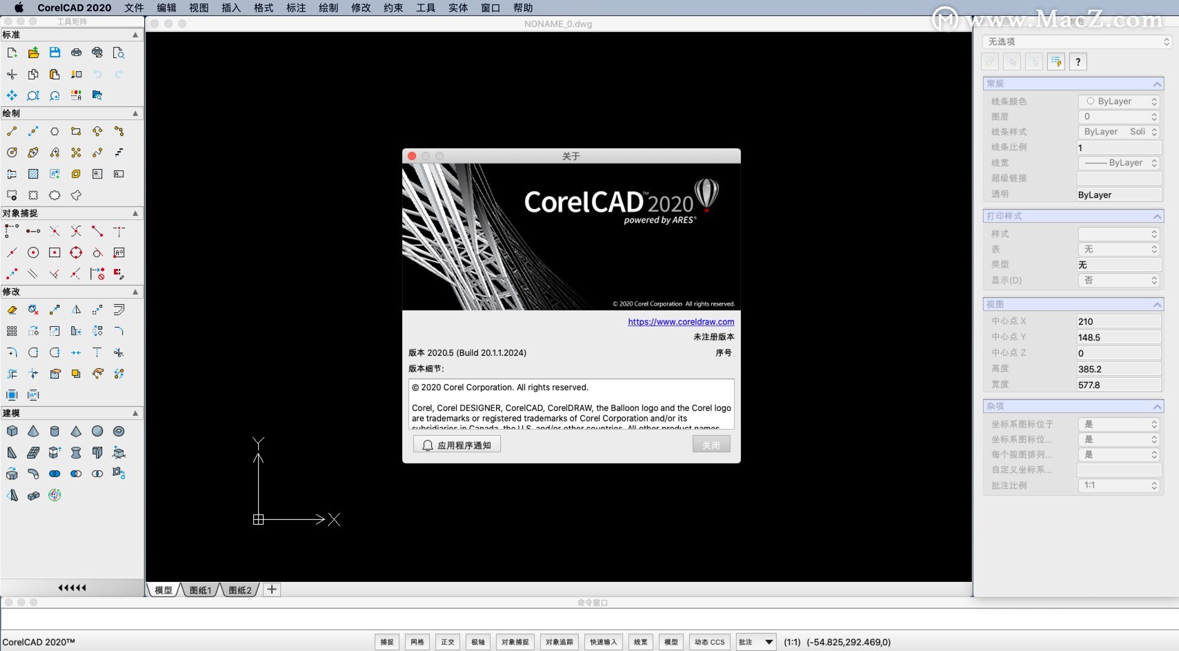
Task: Create a 3D Cone in 建模
Action: pyautogui.click(x=33, y=431)
